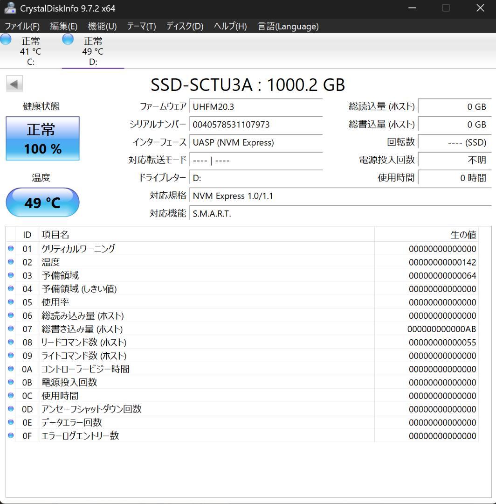Screen dimensions: 496x504
Task: Open the テーマ(T) menu
Action: [x=142, y=27]
